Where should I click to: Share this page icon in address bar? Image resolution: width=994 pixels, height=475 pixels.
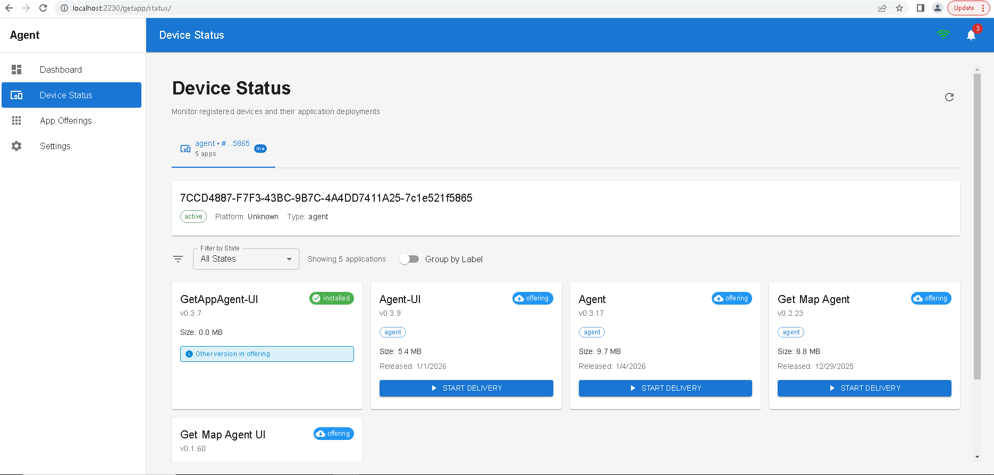coord(882,8)
